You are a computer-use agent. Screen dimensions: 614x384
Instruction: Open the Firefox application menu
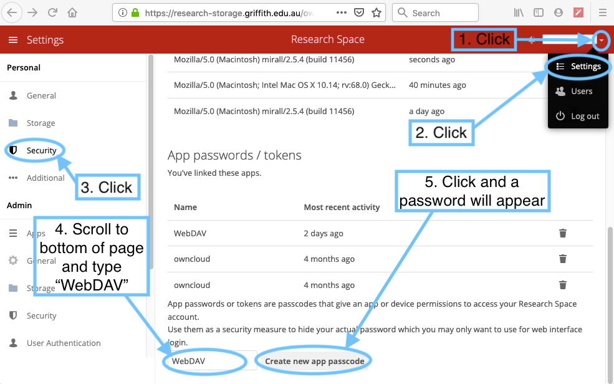[x=602, y=12]
